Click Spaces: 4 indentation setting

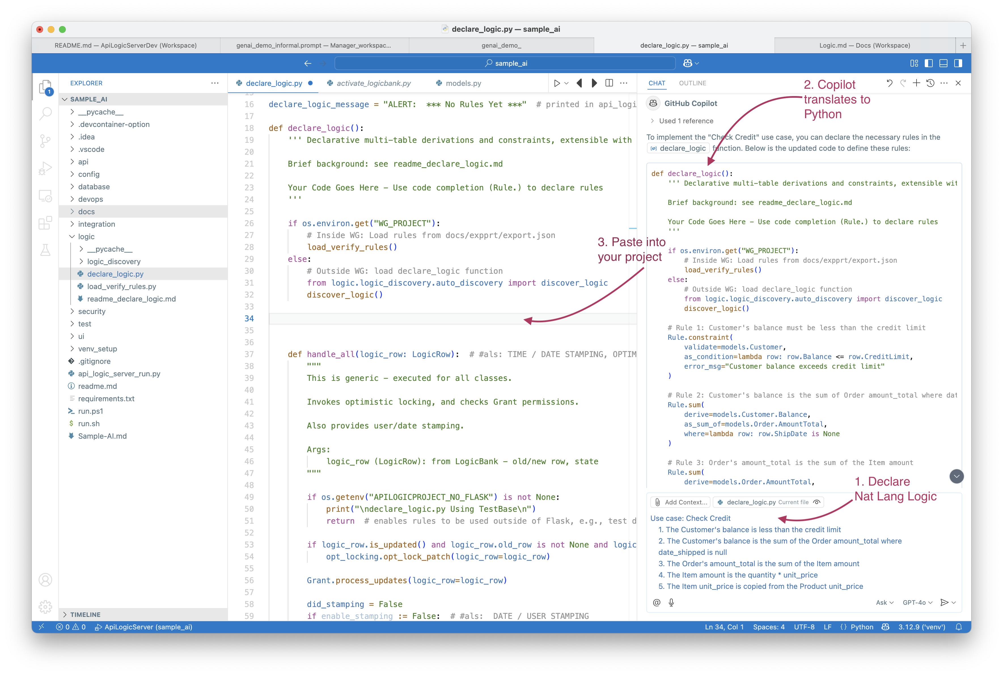tap(769, 627)
